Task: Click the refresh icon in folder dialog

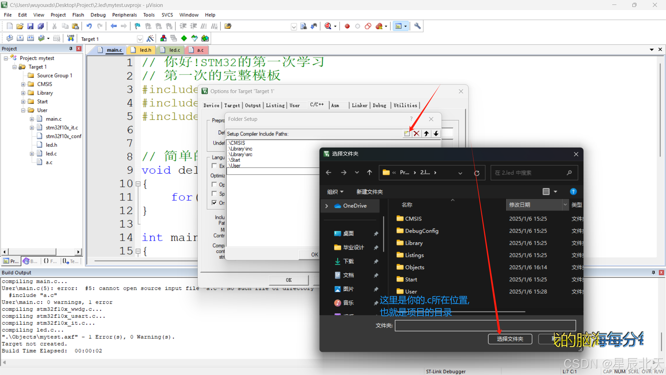Action: (477, 173)
